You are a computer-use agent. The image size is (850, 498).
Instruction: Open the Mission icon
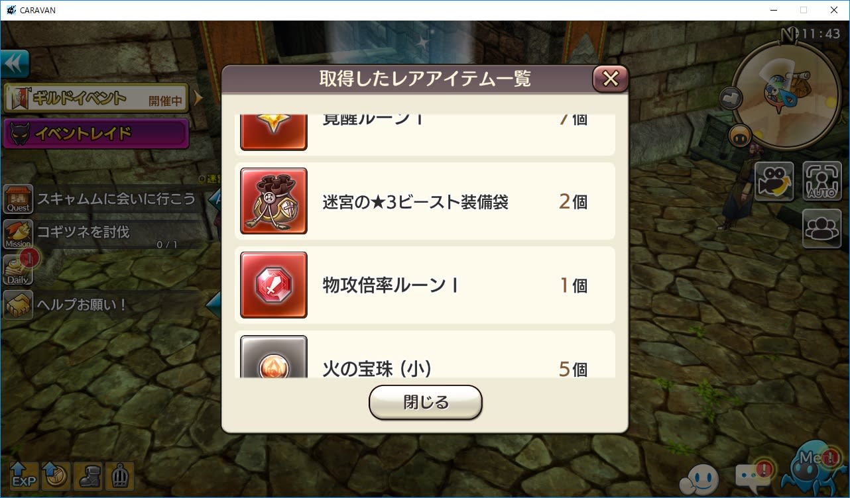click(x=19, y=234)
